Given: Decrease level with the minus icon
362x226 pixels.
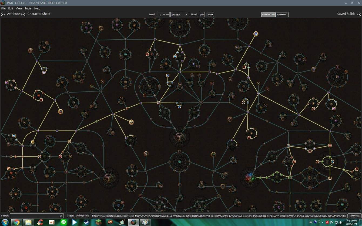Looking at the screenshot, I should pos(167,15).
